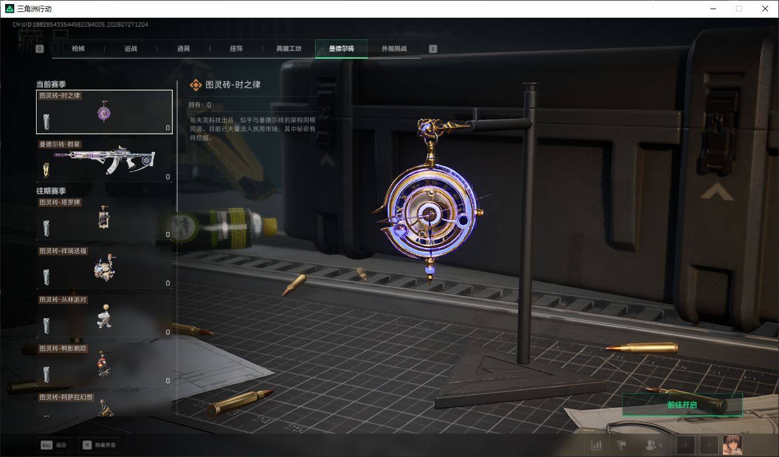Open the stats bar-chart icon
Viewport: 779px width, 457px height.
[596, 445]
